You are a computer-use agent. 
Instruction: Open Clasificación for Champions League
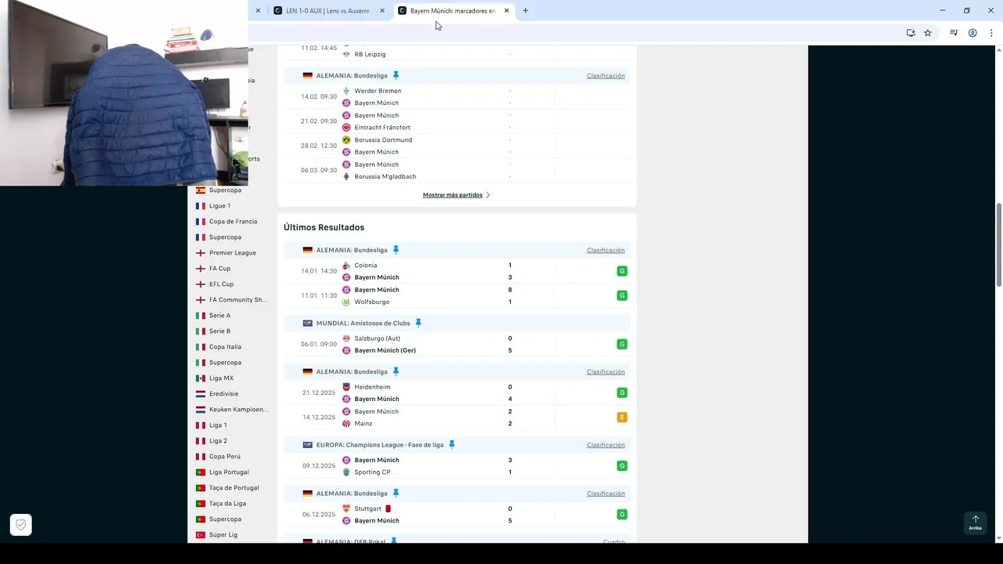606,445
